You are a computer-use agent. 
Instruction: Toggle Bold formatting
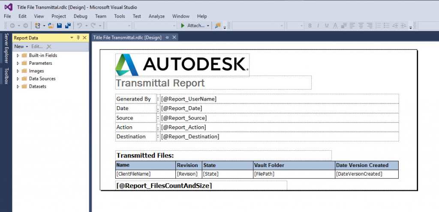[310, 26]
